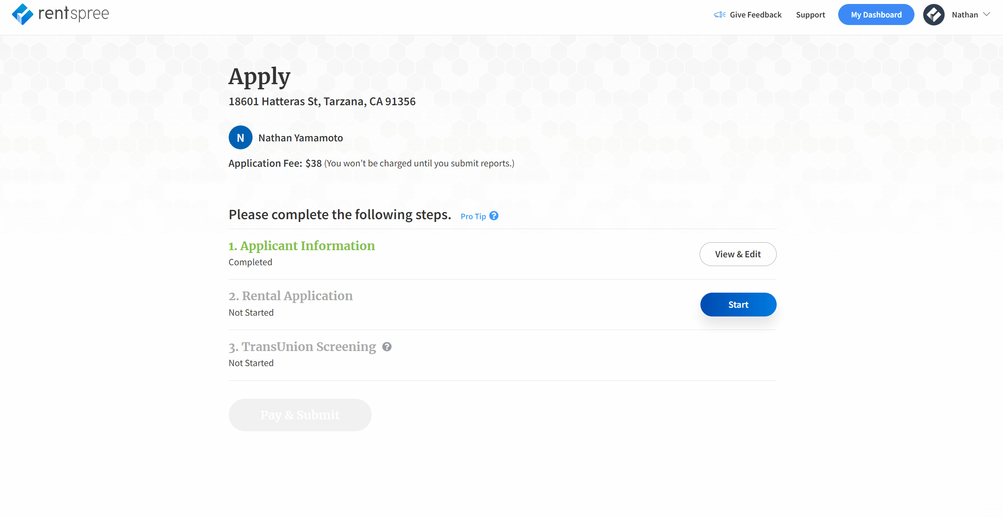Click View & Edit for Applicant Information

tap(738, 254)
